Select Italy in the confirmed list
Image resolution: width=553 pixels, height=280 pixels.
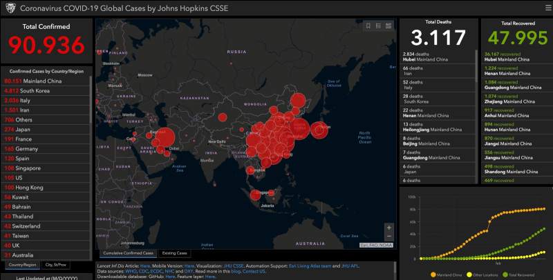[x=46, y=100]
